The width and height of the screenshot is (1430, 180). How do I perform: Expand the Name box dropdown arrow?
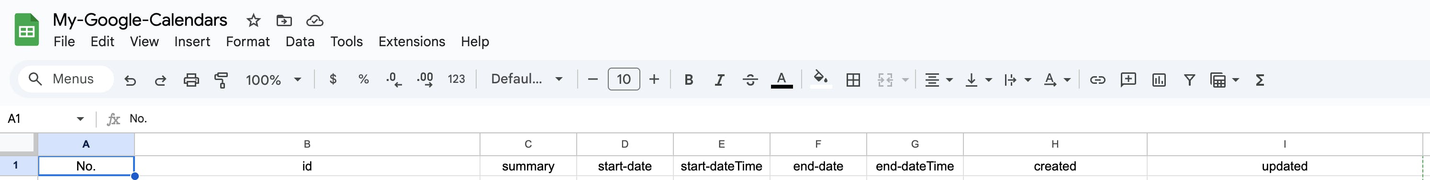80,119
